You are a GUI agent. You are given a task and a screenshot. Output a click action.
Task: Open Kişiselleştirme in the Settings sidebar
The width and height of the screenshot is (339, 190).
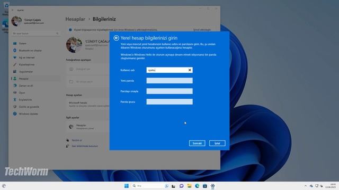click(35, 64)
